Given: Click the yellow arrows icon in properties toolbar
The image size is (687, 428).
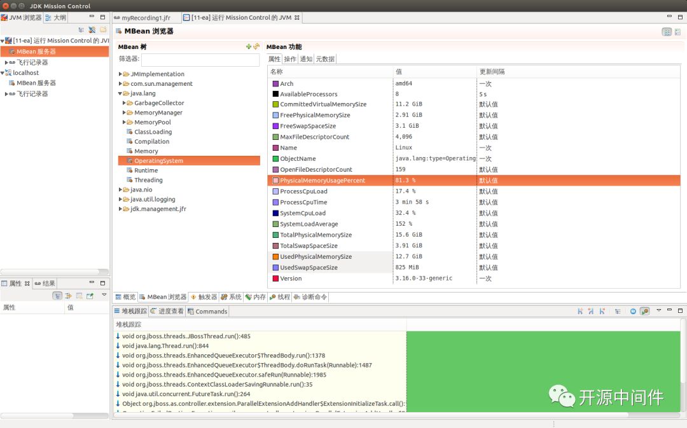Looking at the screenshot, I should point(68,296).
